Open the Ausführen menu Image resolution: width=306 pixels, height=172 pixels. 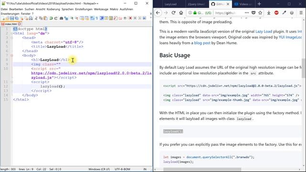(126, 9)
